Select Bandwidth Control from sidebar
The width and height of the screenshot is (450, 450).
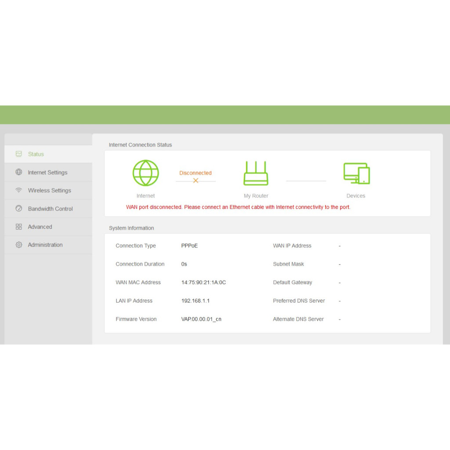(x=50, y=209)
